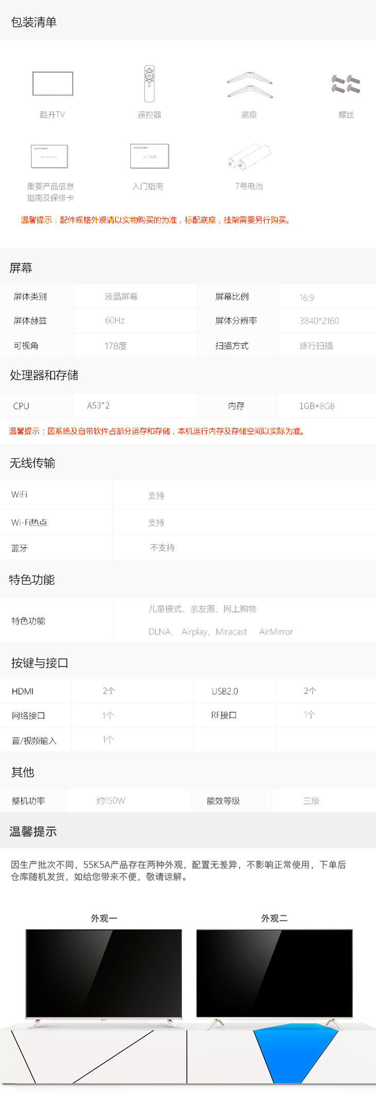Click the 遥控器 remote control icon
Image resolution: width=376 pixels, height=1093 pixels.
(149, 83)
